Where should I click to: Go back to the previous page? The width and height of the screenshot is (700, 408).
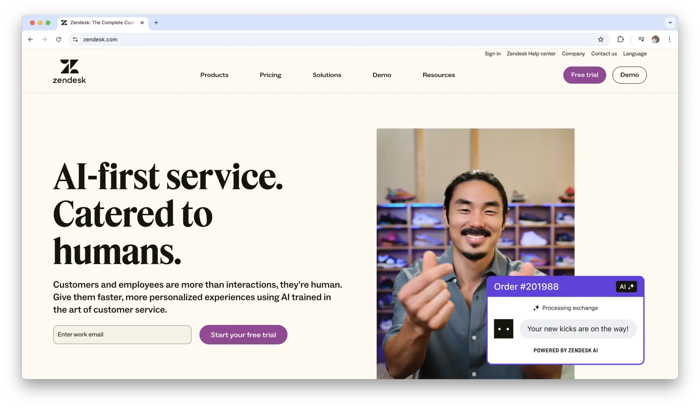tap(31, 39)
